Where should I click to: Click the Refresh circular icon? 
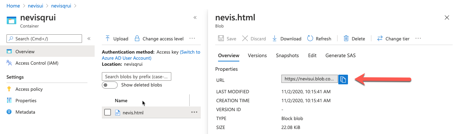tap(310, 38)
